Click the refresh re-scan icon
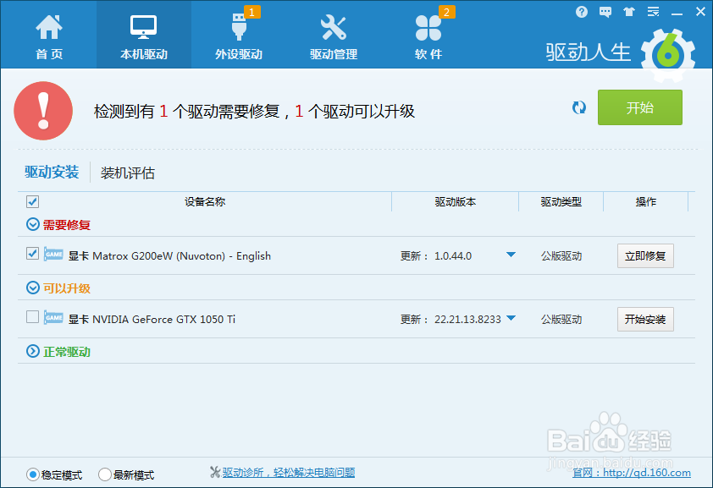This screenshot has height=488, width=713. 579,107
